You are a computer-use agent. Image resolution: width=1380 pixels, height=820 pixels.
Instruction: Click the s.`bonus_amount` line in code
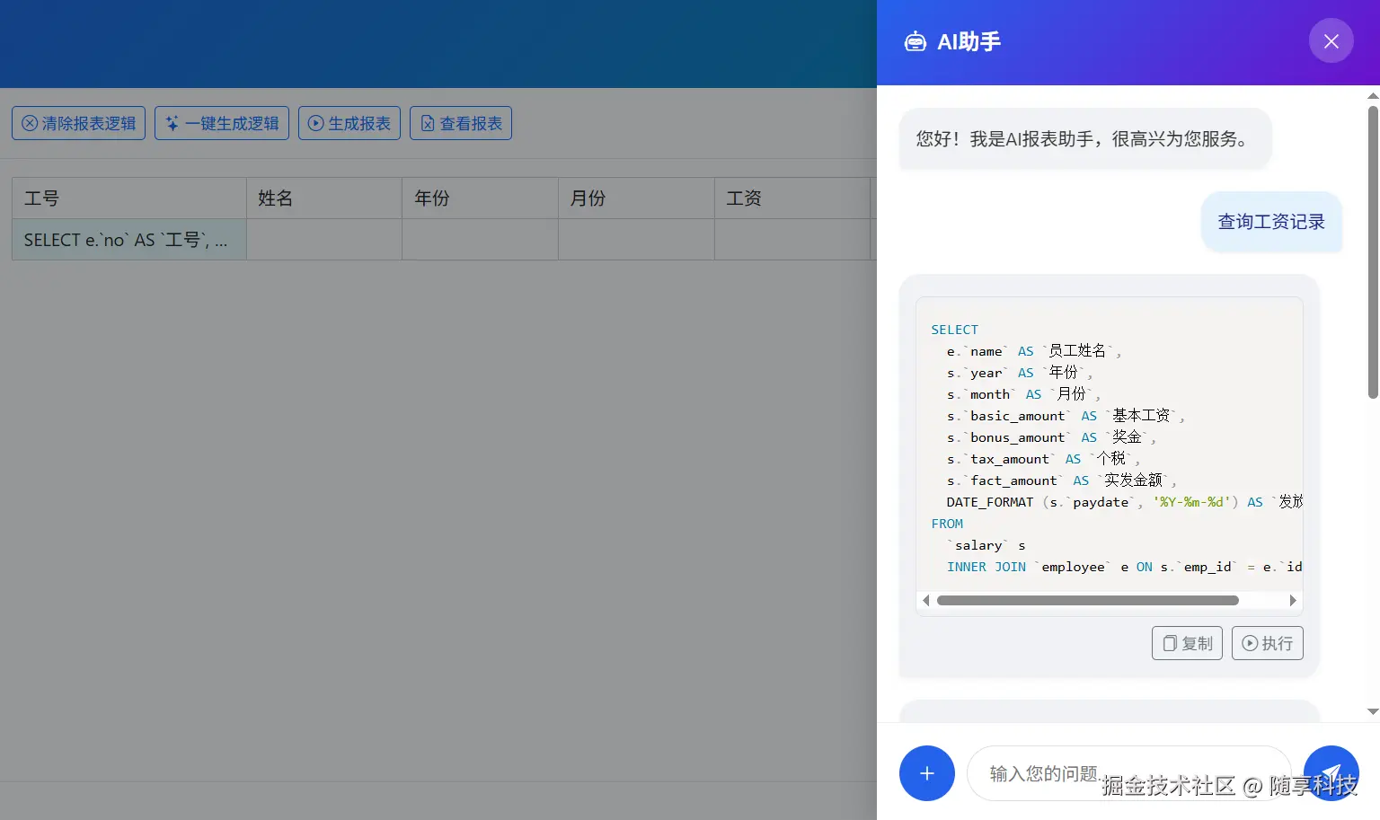click(1051, 437)
